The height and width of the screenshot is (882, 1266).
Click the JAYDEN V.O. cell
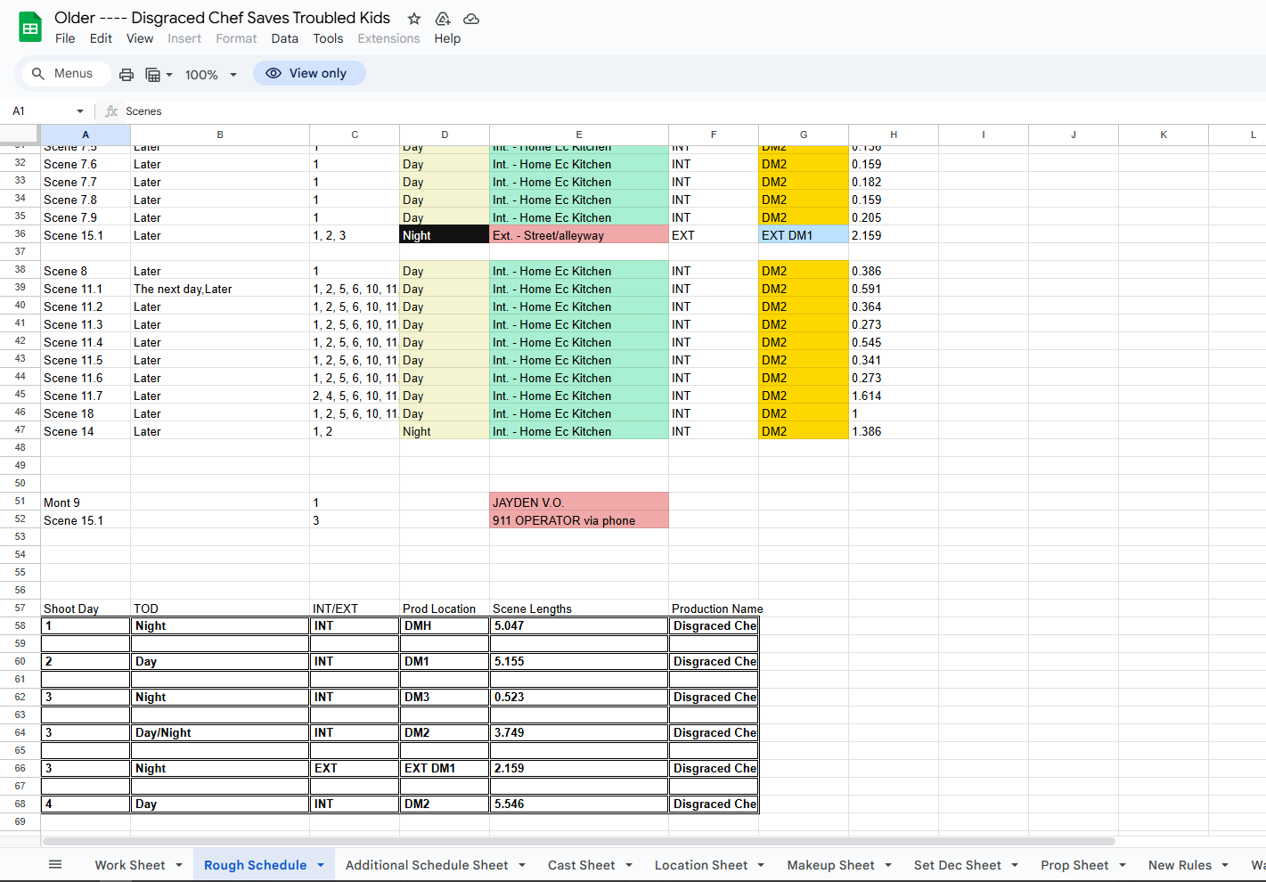[x=578, y=502]
